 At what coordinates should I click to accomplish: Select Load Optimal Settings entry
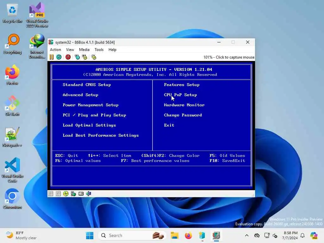click(89, 125)
